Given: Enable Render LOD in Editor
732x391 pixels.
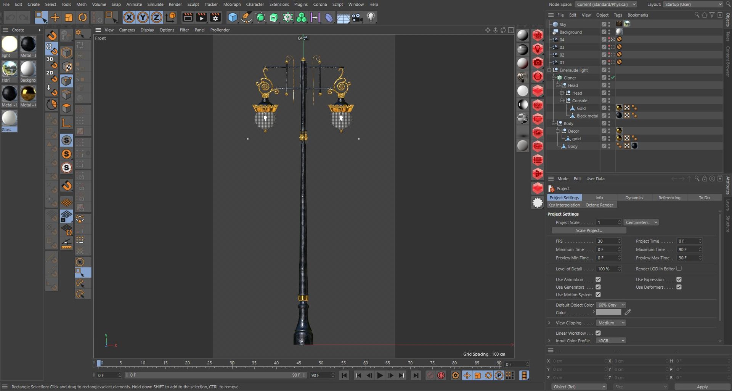Looking at the screenshot, I should coord(679,269).
